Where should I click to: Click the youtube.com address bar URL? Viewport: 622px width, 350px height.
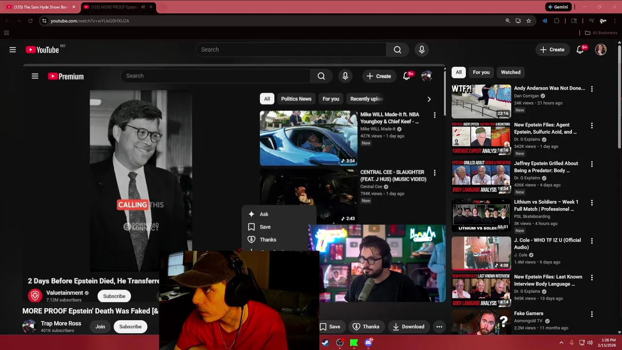click(x=90, y=21)
